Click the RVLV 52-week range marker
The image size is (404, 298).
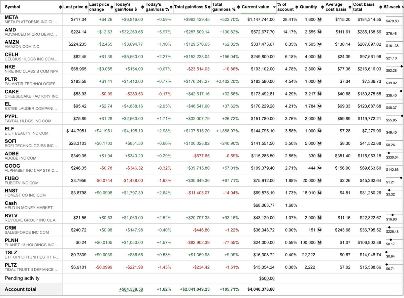(393, 215)
